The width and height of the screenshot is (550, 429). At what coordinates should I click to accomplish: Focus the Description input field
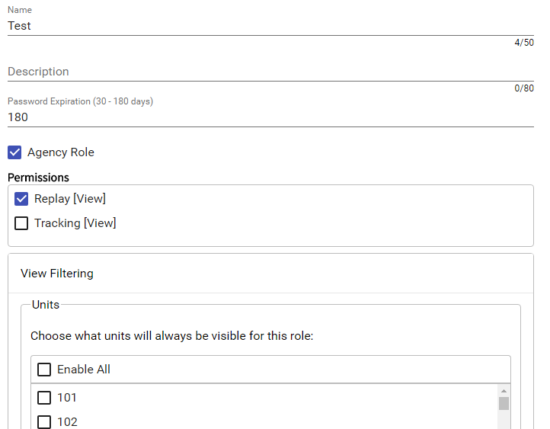(270, 72)
